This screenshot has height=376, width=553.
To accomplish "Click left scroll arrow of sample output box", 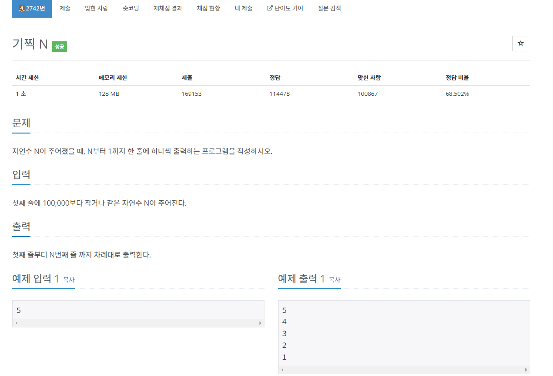I will (x=282, y=370).
